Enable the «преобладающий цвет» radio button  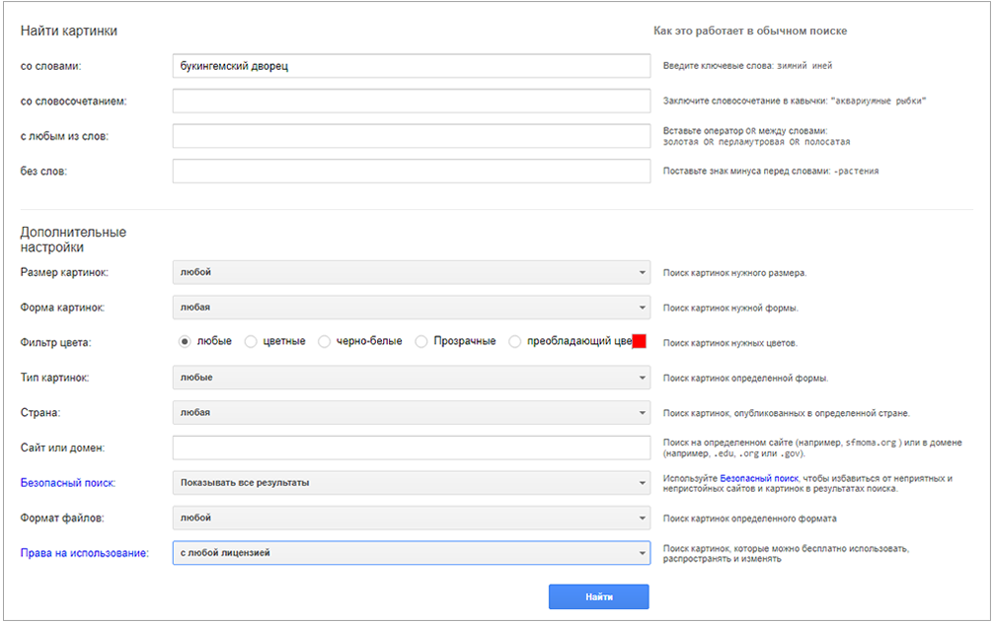(x=515, y=341)
